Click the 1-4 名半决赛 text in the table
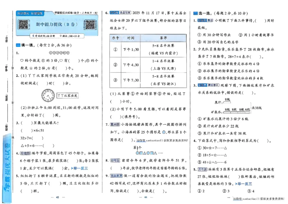 click(163, 61)
